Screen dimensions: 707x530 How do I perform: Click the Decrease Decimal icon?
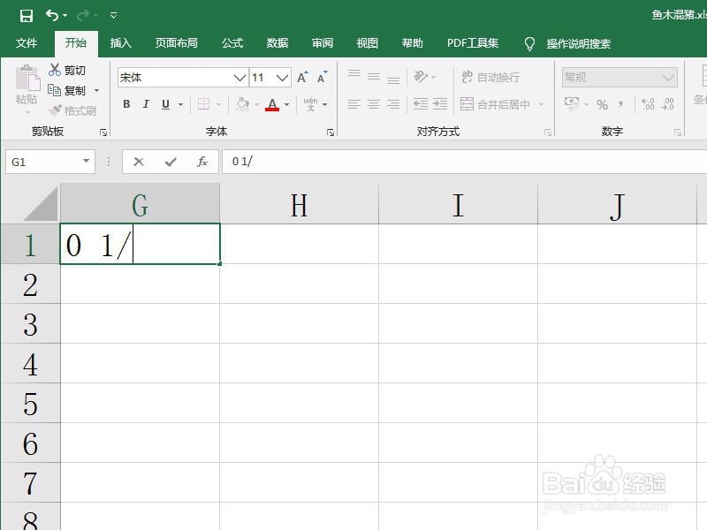click(668, 104)
